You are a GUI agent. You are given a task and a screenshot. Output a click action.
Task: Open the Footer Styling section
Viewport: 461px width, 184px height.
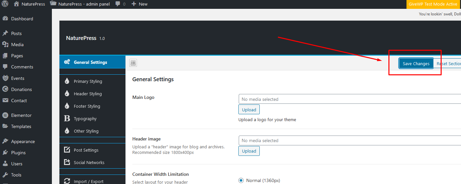click(x=93, y=106)
